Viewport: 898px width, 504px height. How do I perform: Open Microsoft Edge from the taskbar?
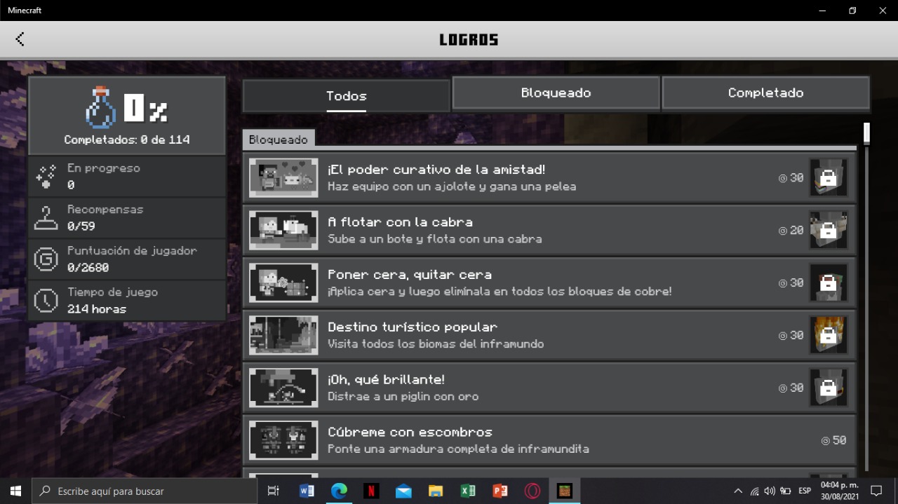[339, 491]
